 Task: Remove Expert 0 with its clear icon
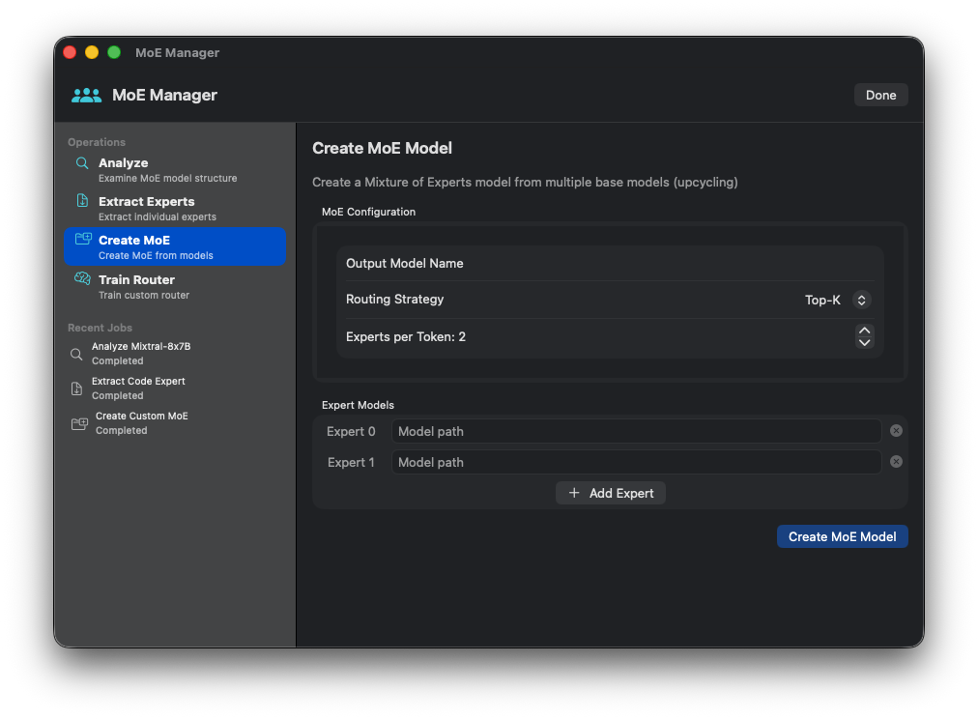pyautogui.click(x=896, y=431)
